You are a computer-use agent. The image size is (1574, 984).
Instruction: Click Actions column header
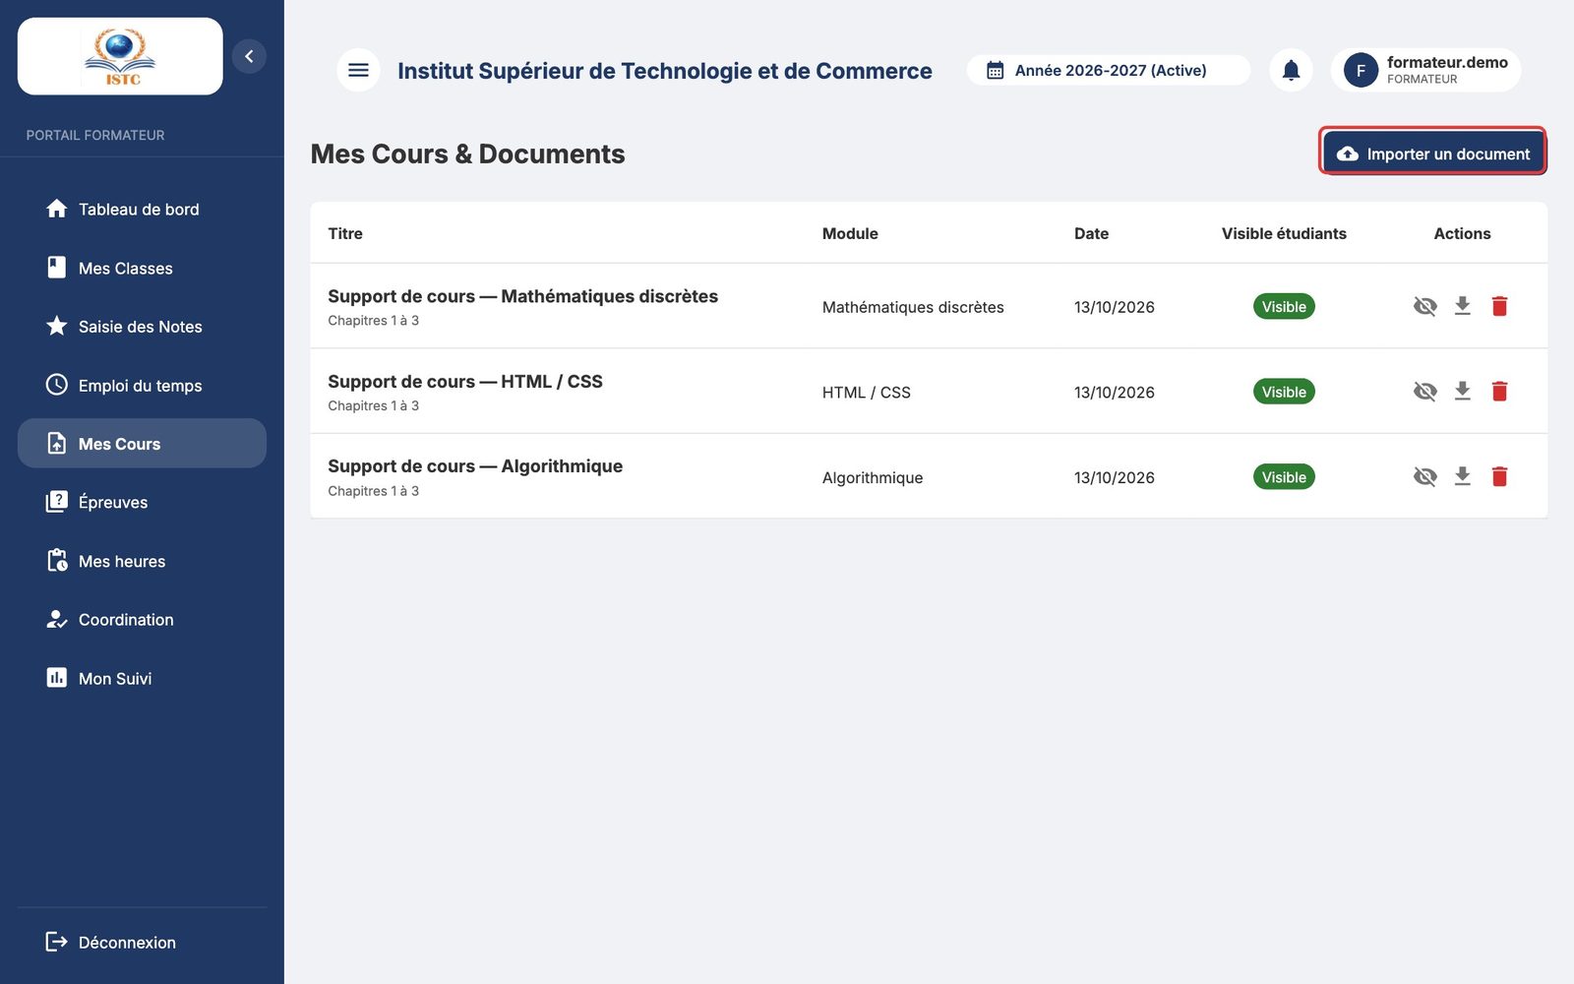(1462, 233)
